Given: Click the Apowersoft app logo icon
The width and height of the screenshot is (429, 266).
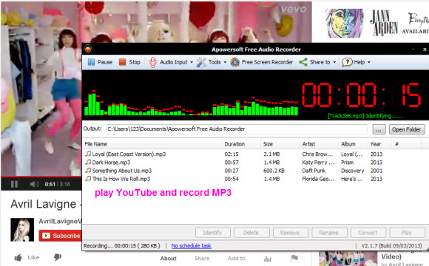Looking at the screenshot, I should tap(88, 50).
